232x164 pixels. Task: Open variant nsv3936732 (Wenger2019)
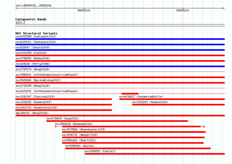coord(80,135)
